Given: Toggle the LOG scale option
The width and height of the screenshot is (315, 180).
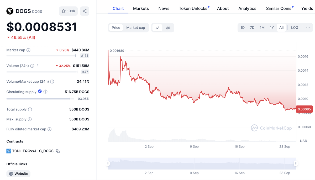Looking at the screenshot, I should [x=295, y=28].
